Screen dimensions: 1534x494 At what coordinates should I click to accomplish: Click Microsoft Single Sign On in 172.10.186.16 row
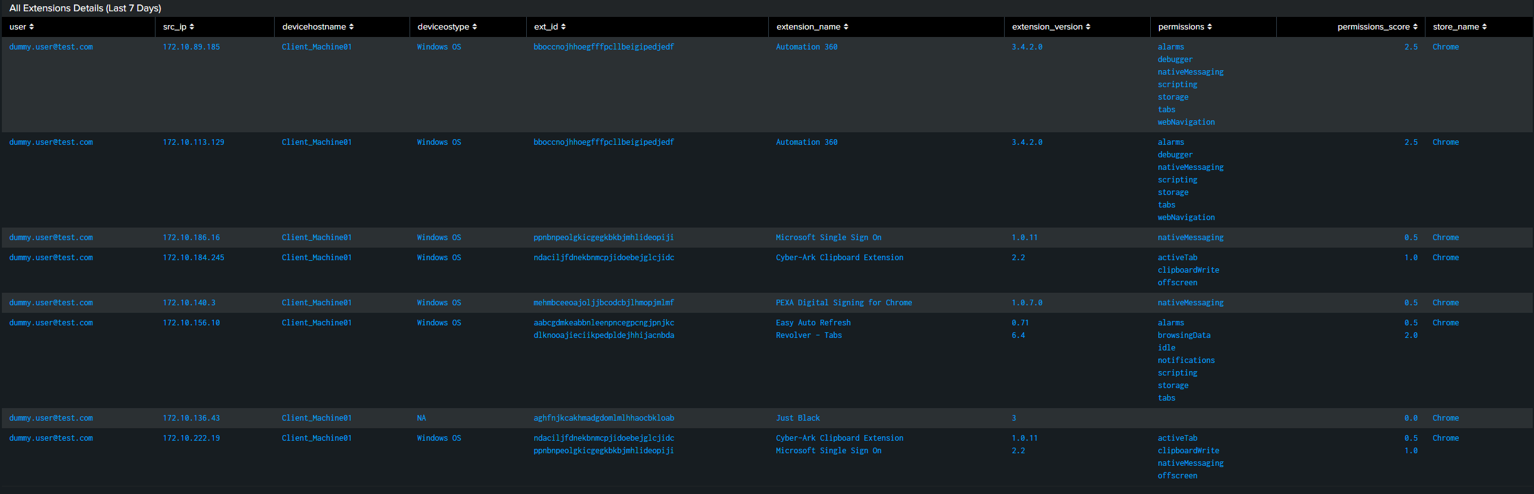(828, 238)
